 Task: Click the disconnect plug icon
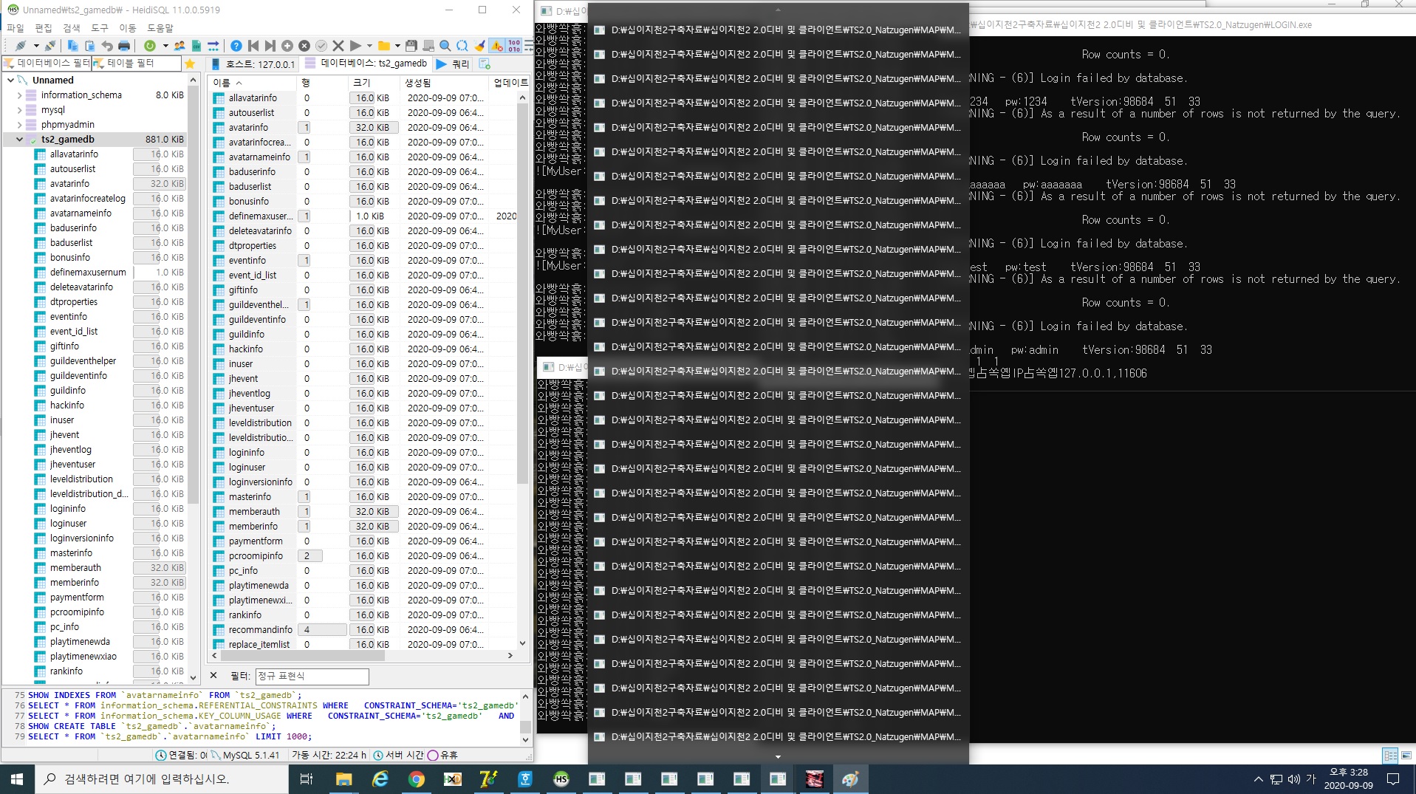(x=51, y=46)
